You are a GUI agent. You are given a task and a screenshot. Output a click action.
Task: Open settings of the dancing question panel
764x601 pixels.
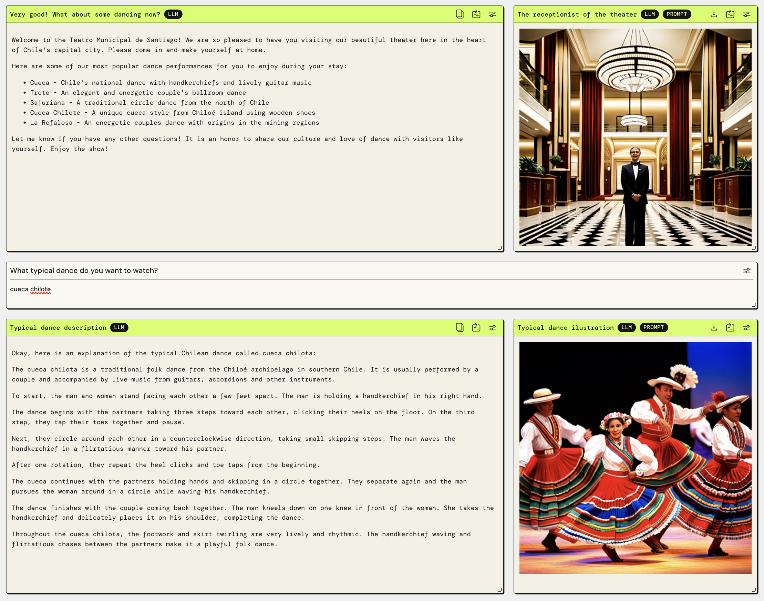click(493, 14)
